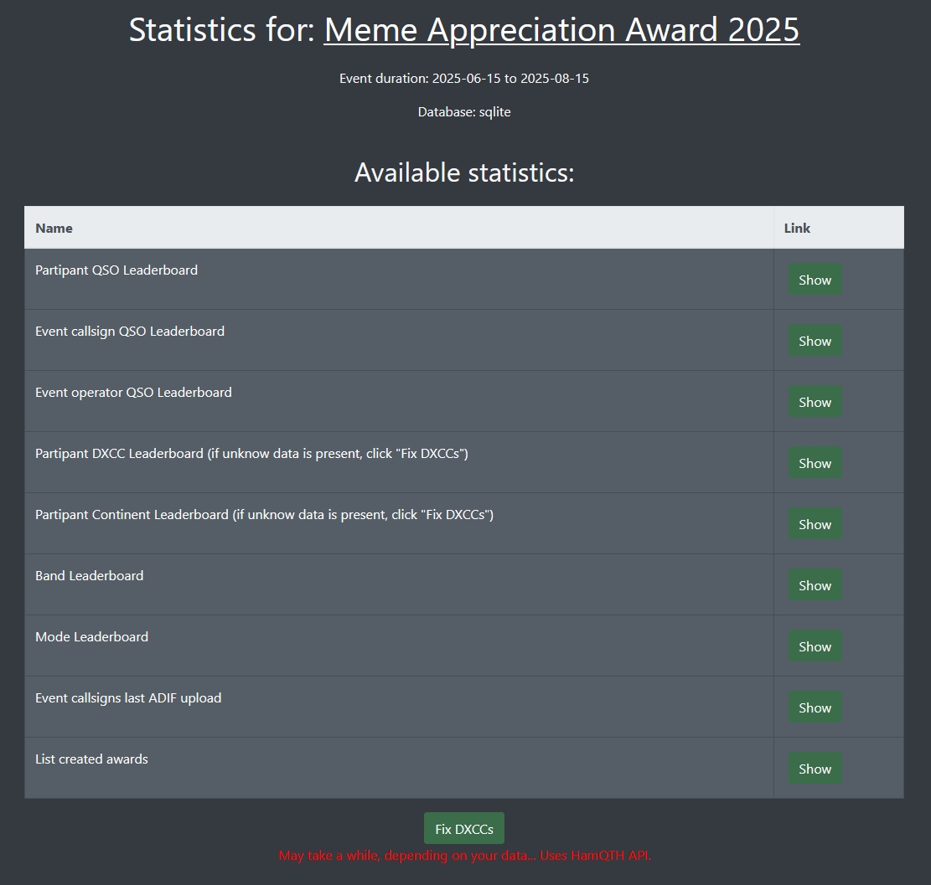The height and width of the screenshot is (885, 931).
Task: Click the red HamQTH API warning text
Action: coord(464,856)
